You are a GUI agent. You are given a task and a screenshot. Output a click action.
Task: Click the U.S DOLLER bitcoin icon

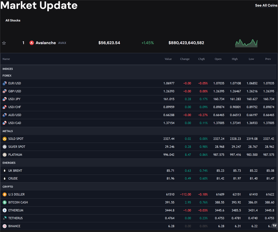click(x=5, y=194)
